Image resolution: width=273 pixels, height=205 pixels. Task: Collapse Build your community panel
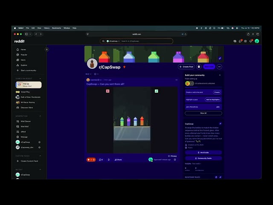point(220,75)
